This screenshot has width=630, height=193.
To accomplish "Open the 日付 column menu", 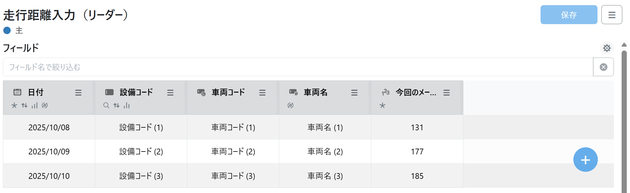I will click(78, 93).
